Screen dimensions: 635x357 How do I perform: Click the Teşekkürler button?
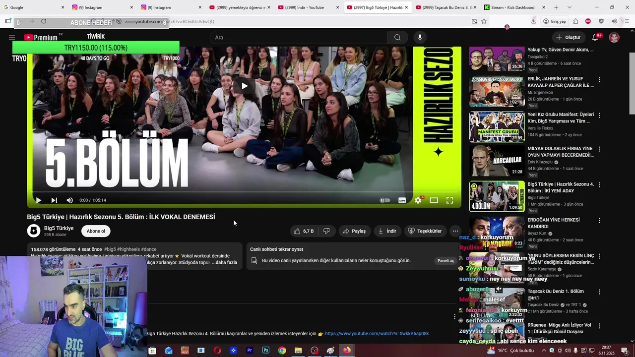(425, 231)
